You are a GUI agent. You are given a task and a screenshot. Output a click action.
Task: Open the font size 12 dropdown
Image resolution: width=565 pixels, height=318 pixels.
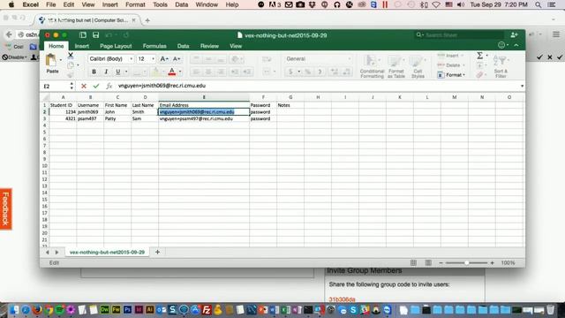click(153, 59)
